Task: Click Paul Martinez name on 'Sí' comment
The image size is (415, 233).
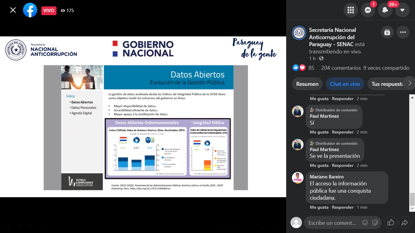Action: click(x=324, y=116)
